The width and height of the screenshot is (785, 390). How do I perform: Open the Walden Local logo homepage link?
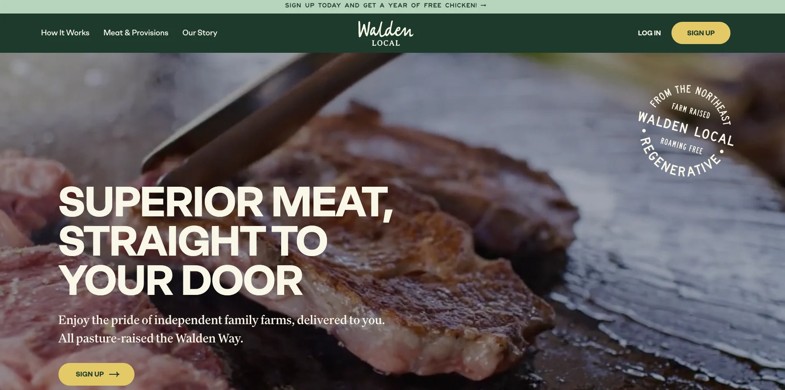point(386,33)
